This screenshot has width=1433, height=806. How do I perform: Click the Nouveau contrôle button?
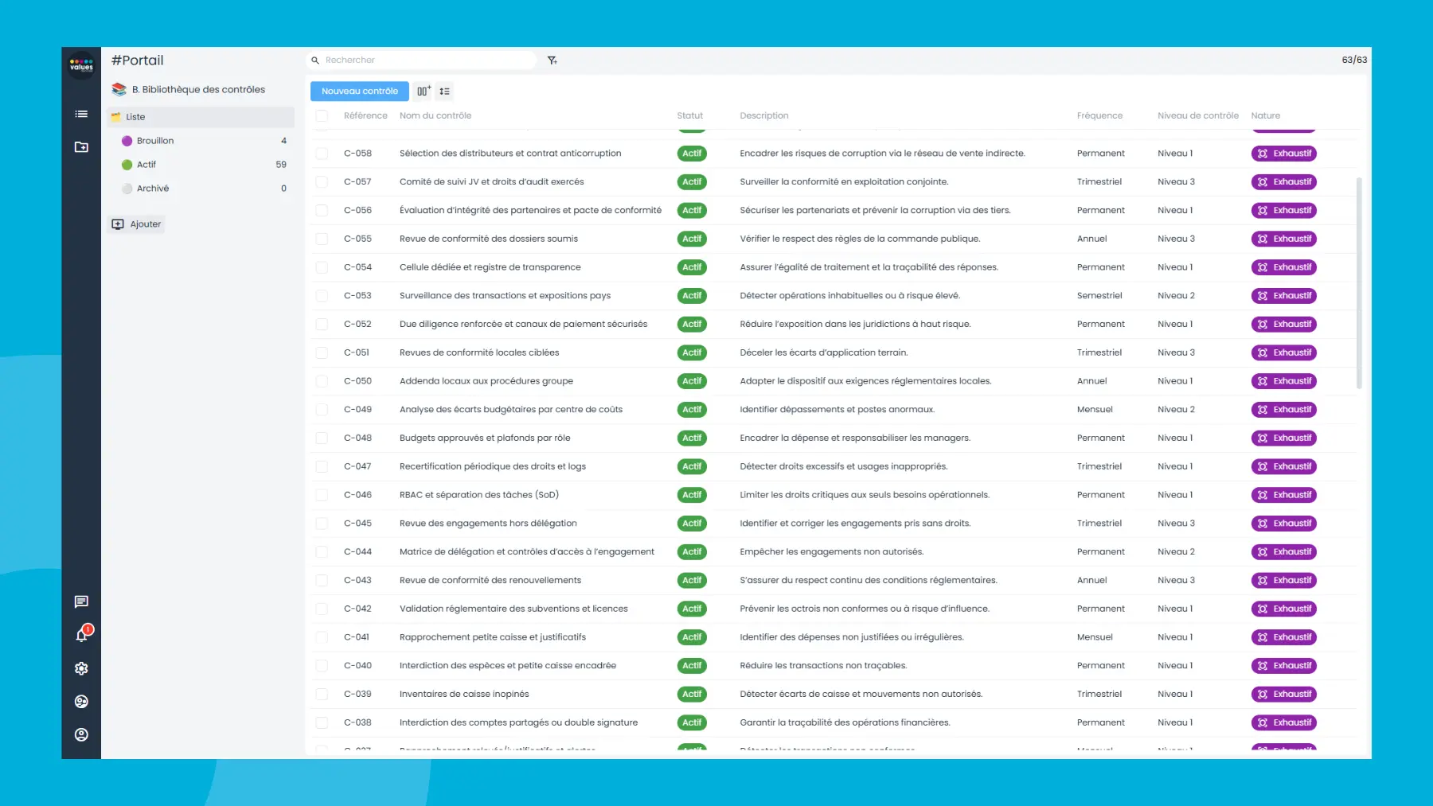359,91
